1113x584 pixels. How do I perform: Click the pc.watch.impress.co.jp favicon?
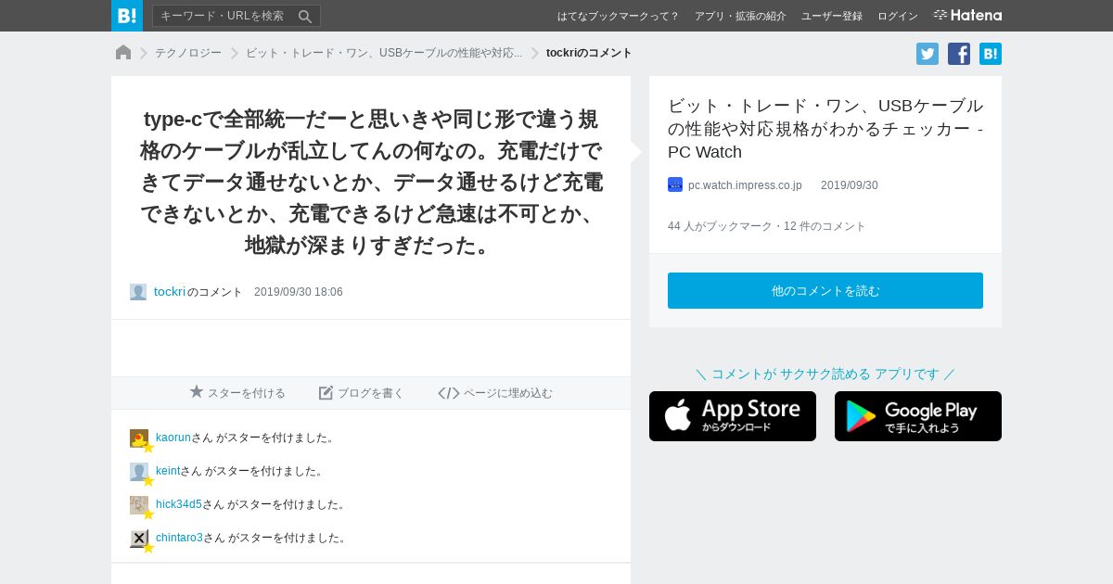pos(675,184)
